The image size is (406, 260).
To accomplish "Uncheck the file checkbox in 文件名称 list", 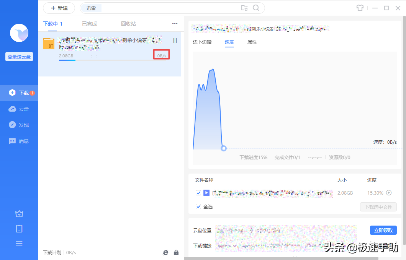I will click(x=198, y=193).
